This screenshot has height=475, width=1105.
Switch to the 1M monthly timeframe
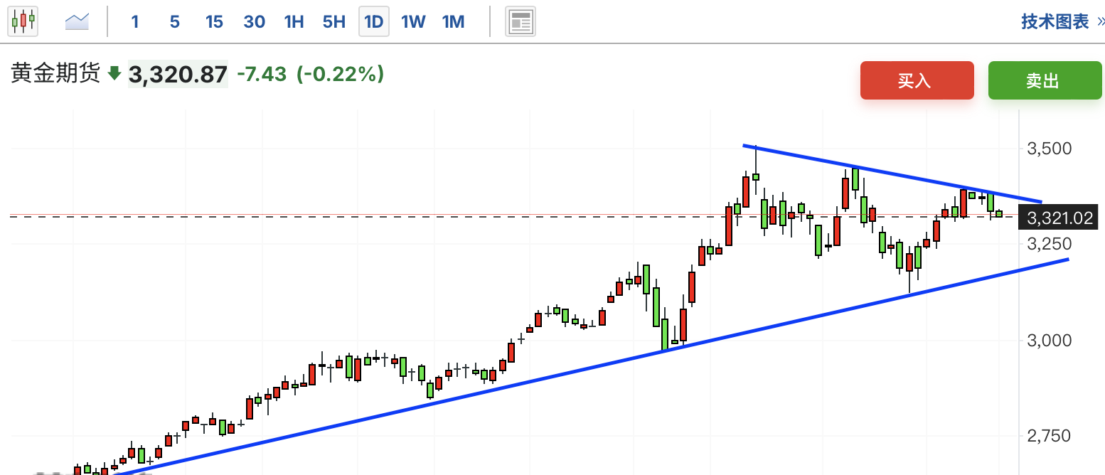point(453,22)
